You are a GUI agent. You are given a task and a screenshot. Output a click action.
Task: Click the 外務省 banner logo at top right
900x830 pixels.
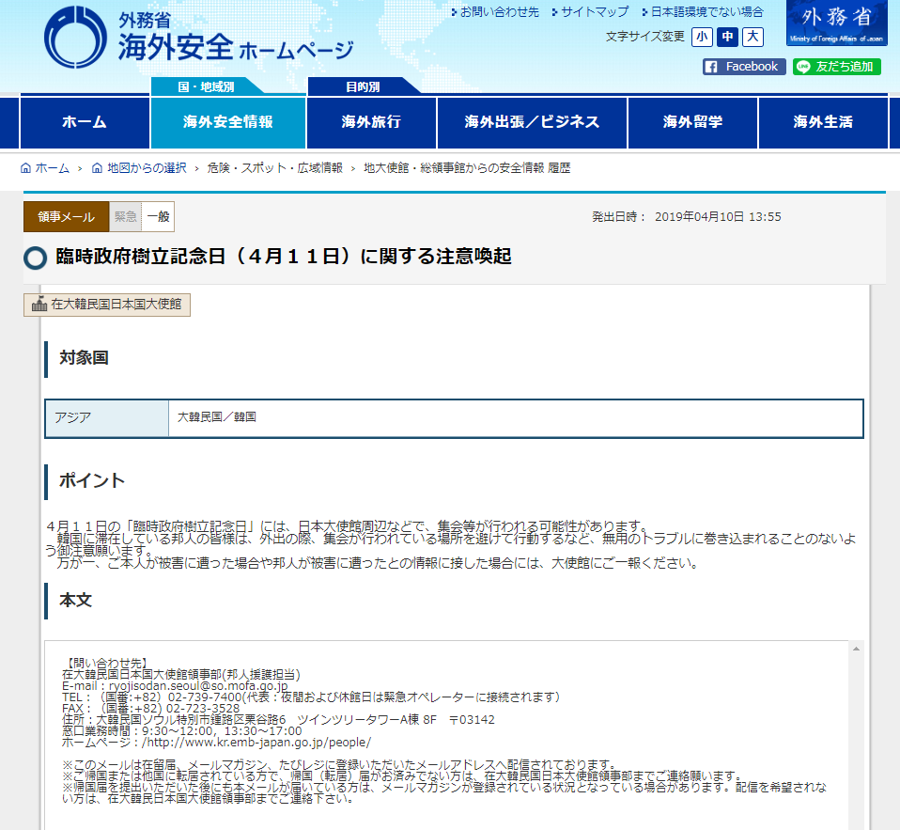tap(834, 23)
